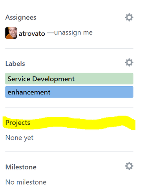Expand the Projects section heading
150x196 pixels.
tap(18, 123)
